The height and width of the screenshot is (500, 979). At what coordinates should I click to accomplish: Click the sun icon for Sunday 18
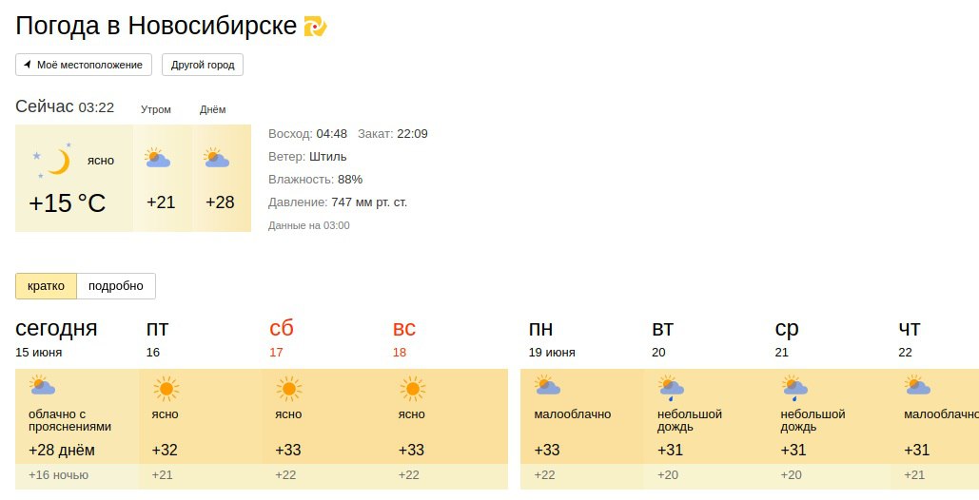point(413,389)
